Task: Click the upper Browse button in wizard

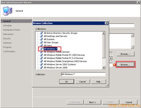Action: pos(125,54)
